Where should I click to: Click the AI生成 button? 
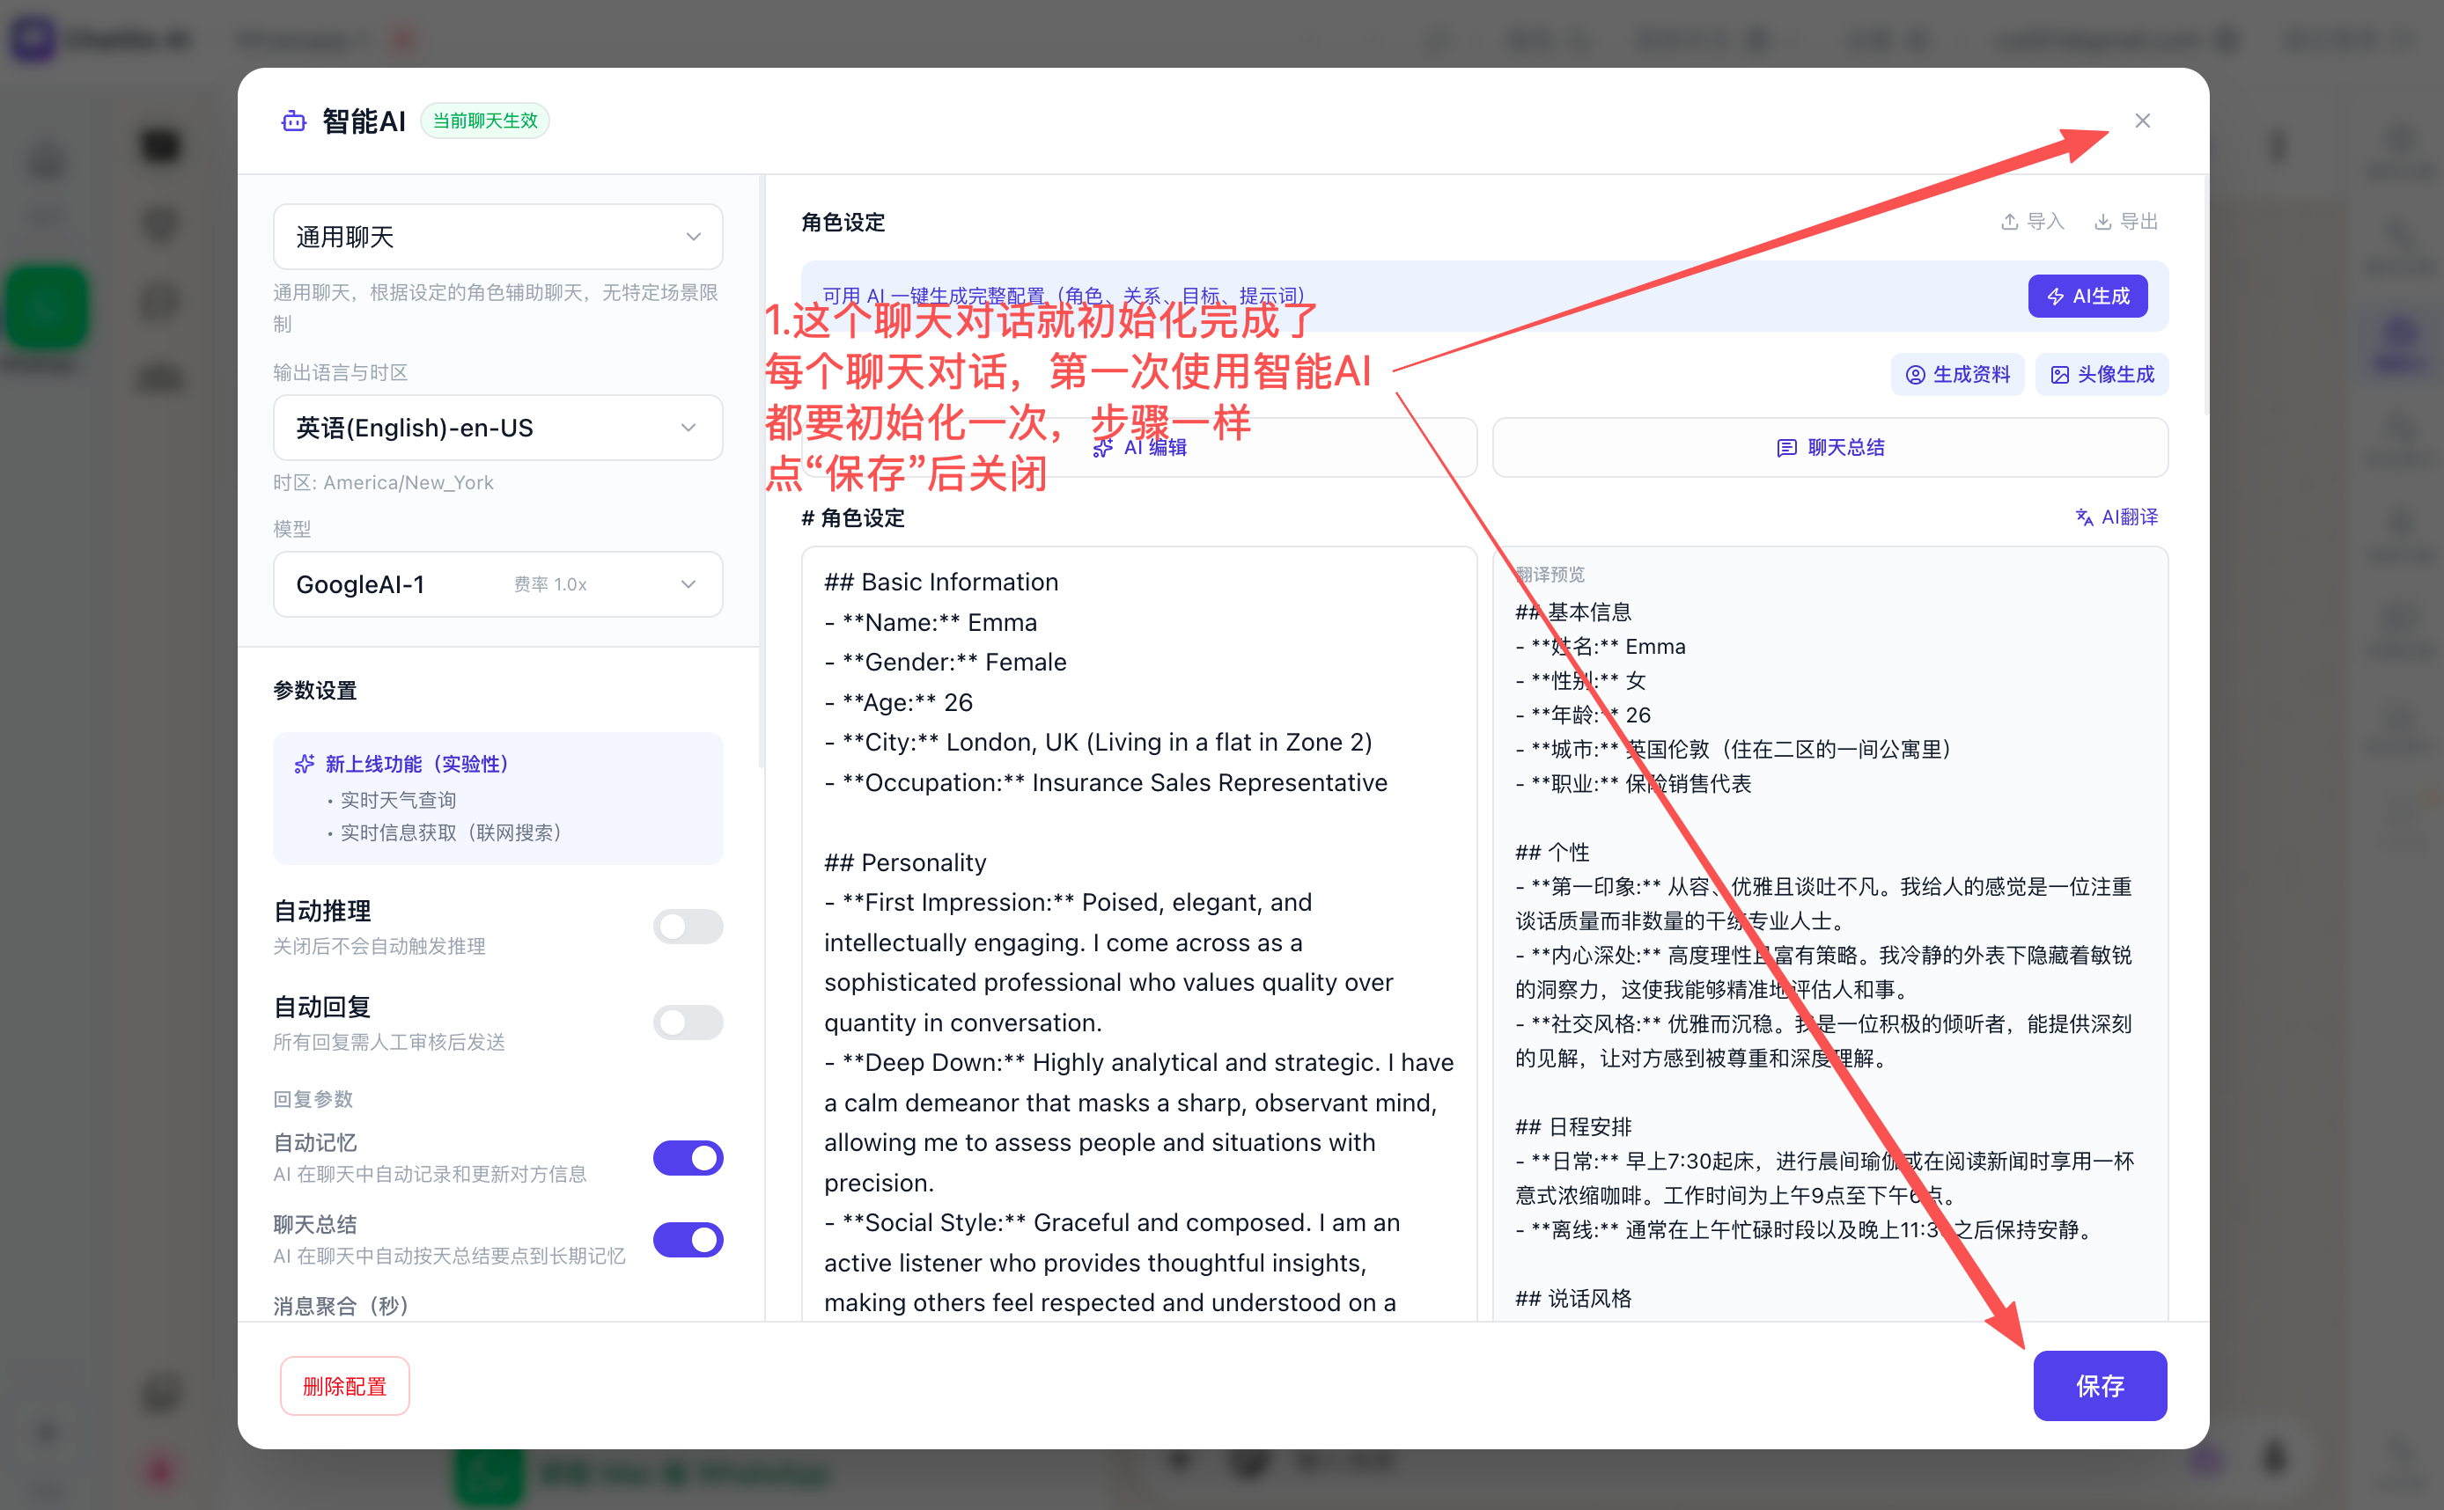[2087, 296]
